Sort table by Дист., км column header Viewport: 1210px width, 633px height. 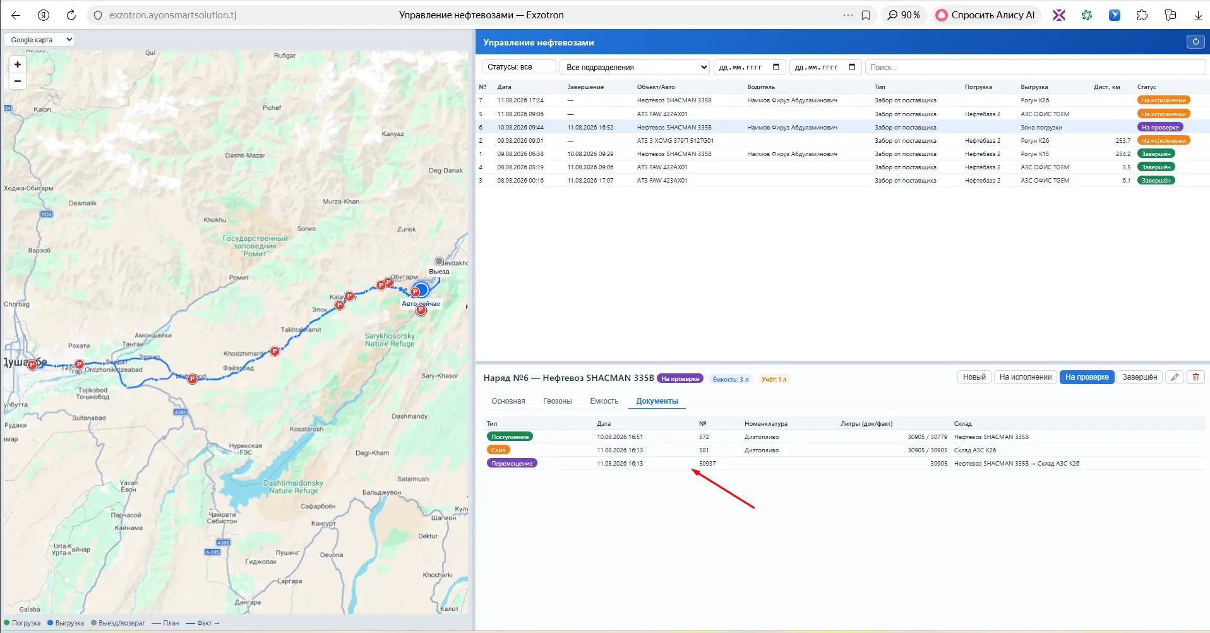[1106, 87]
